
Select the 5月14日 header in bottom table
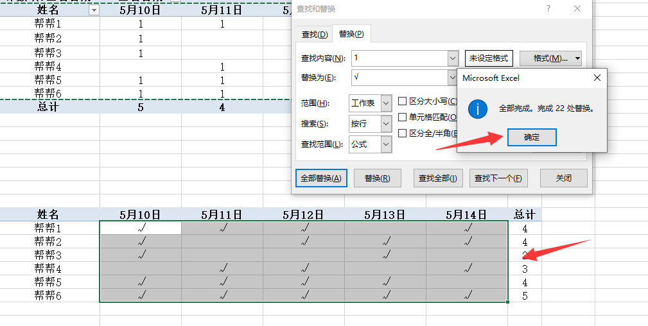point(467,214)
